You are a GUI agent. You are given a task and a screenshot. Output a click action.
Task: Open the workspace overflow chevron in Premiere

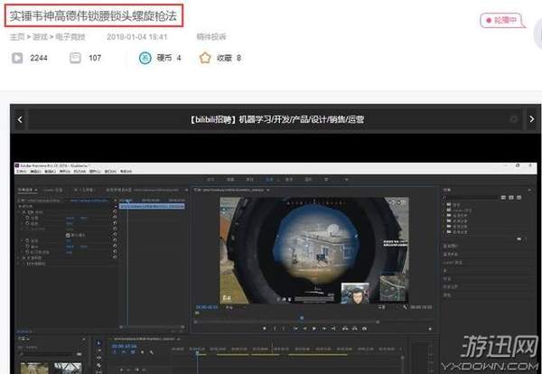click(x=347, y=180)
